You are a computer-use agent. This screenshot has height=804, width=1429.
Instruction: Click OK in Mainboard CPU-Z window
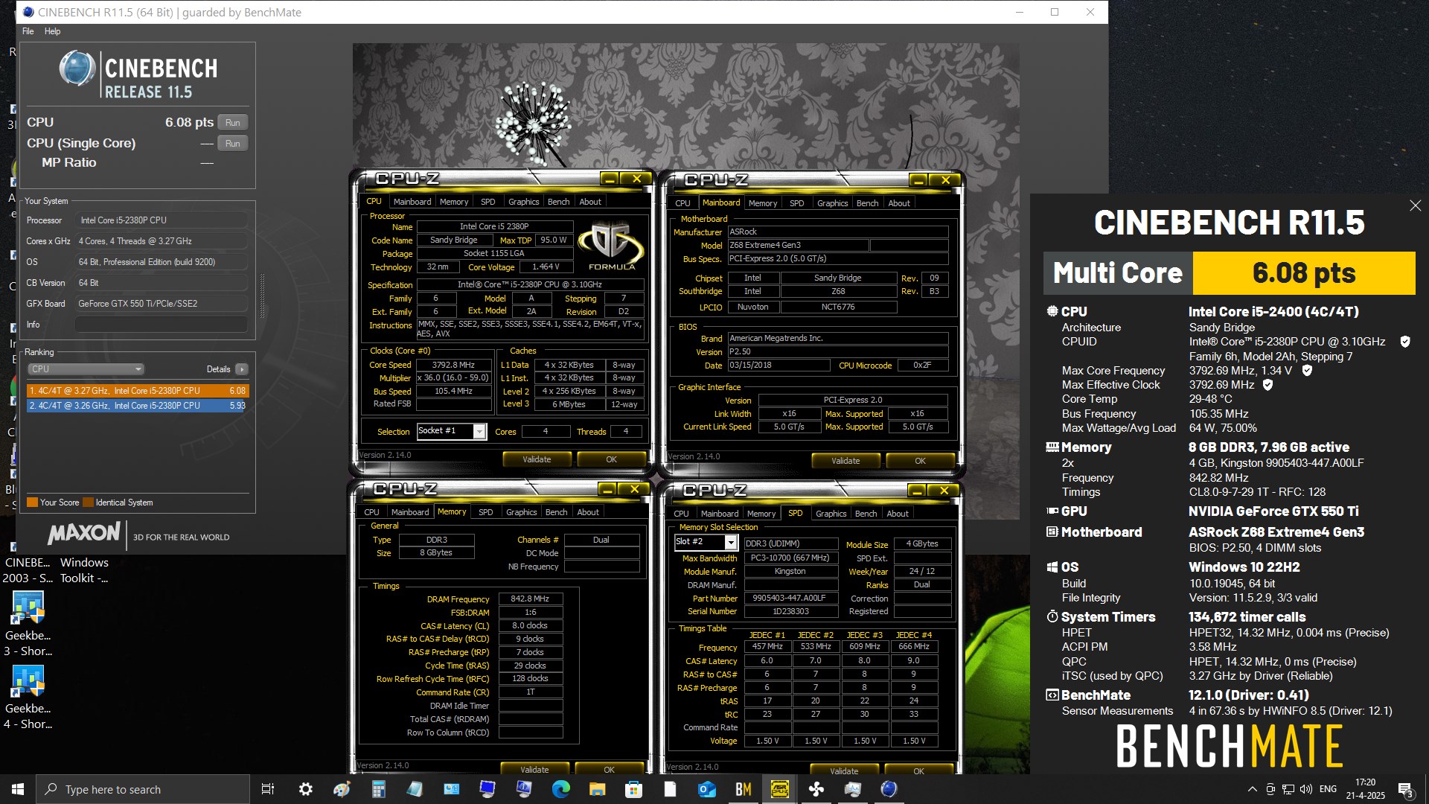(x=920, y=461)
